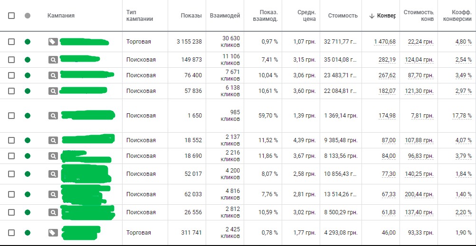The image size is (476, 246).
Task: Click the shopping tag icon in the 311 741 row
Action: pos(53,233)
